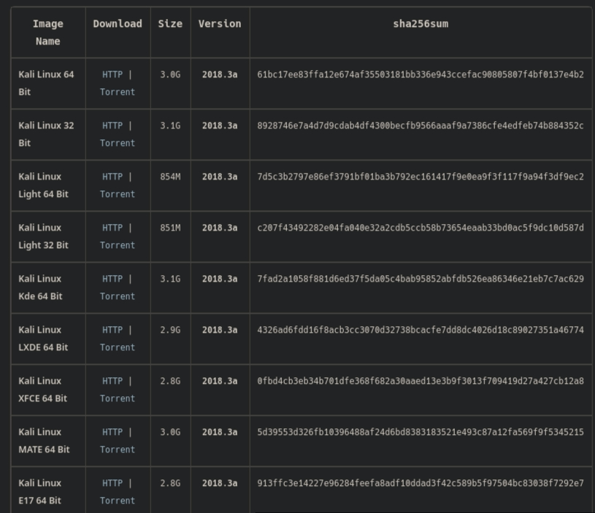The image size is (595, 513).
Task: Click HTTP link for Kali LXDE 64 Bit
Action: [112, 330]
